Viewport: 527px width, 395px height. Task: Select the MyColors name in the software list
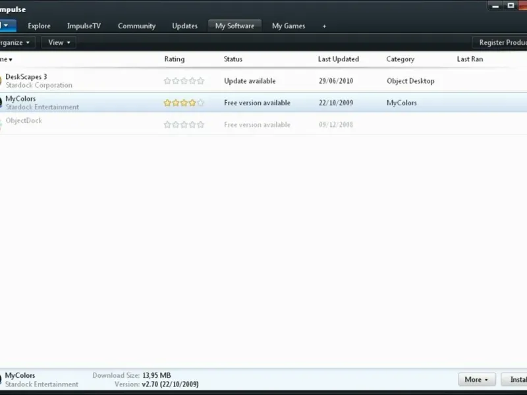point(20,99)
